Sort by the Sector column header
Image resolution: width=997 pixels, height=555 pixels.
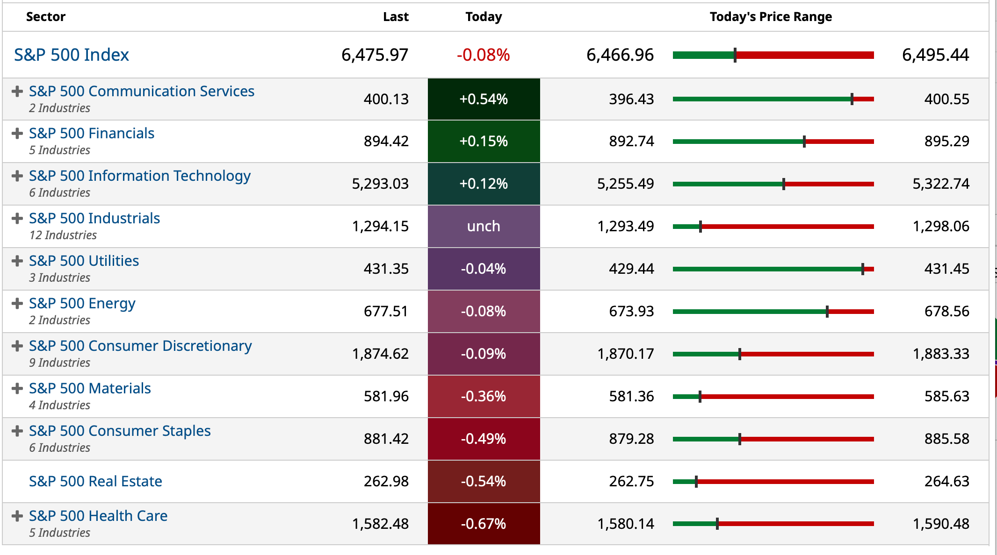[x=46, y=17]
